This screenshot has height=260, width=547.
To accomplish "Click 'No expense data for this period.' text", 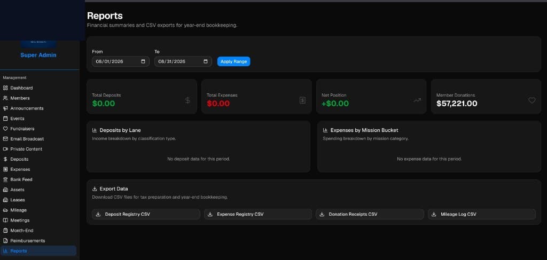I will (x=429, y=159).
